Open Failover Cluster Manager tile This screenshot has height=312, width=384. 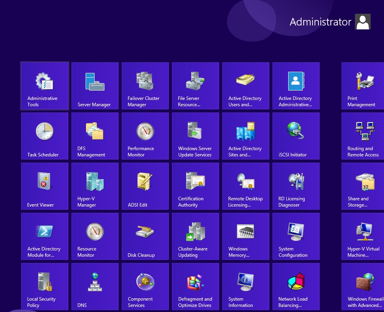tap(145, 86)
